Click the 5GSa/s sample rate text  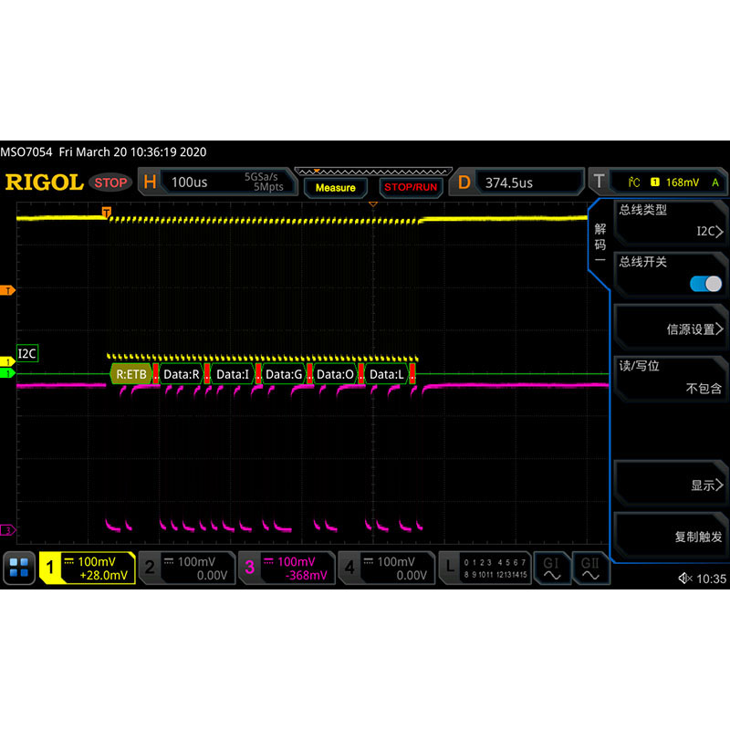pos(261,177)
